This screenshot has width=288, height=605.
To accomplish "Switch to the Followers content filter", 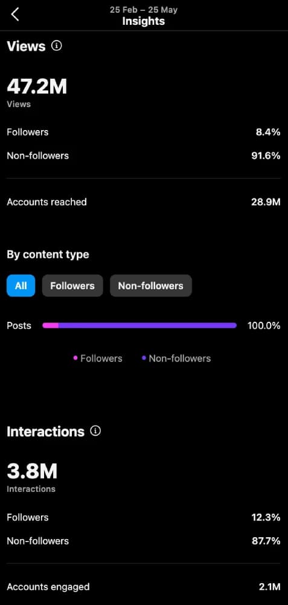I will click(x=72, y=286).
